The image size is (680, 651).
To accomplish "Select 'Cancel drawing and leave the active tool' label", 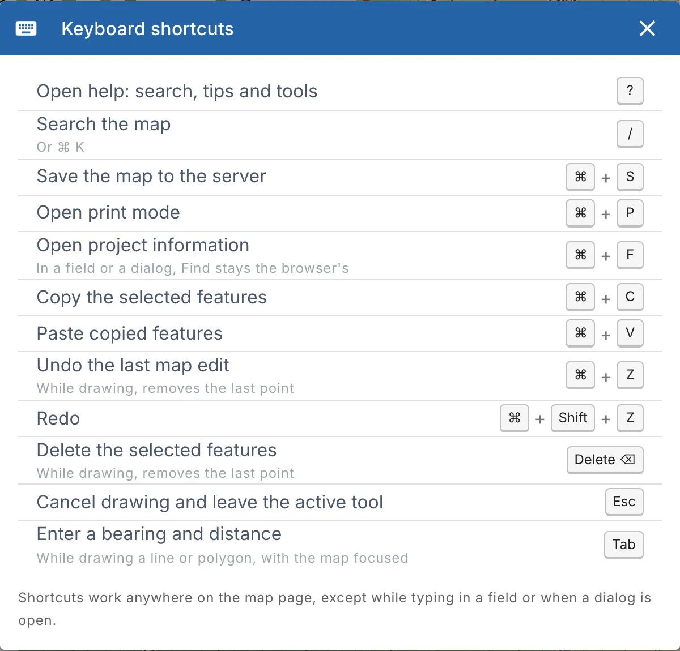I will click(x=210, y=503).
